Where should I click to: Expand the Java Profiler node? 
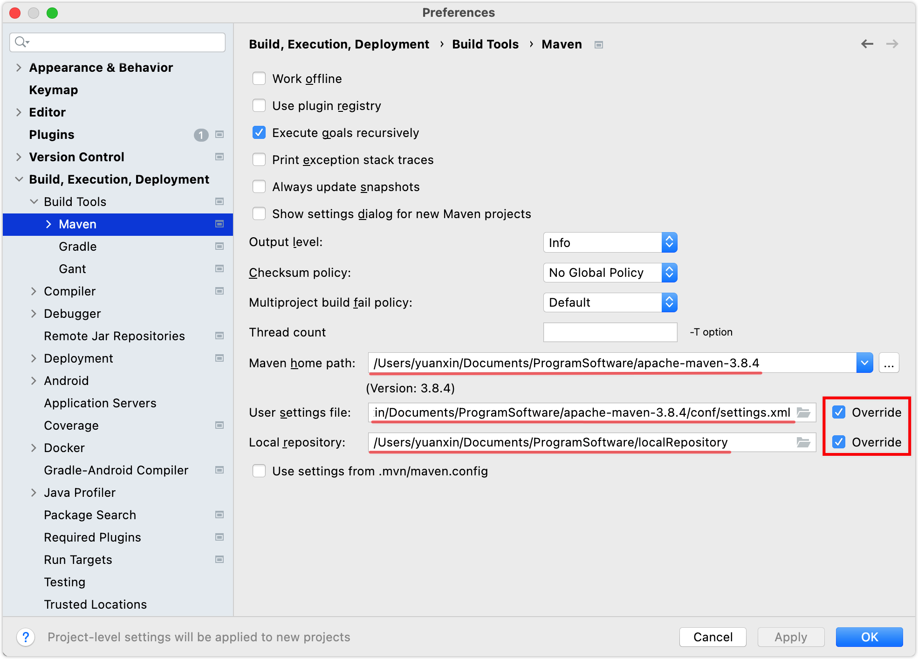[x=34, y=493]
